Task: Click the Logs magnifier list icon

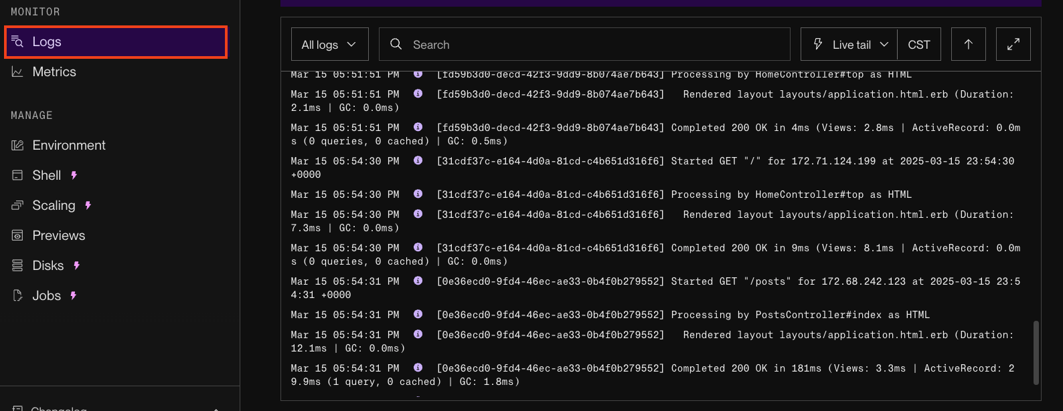Action: (17, 41)
